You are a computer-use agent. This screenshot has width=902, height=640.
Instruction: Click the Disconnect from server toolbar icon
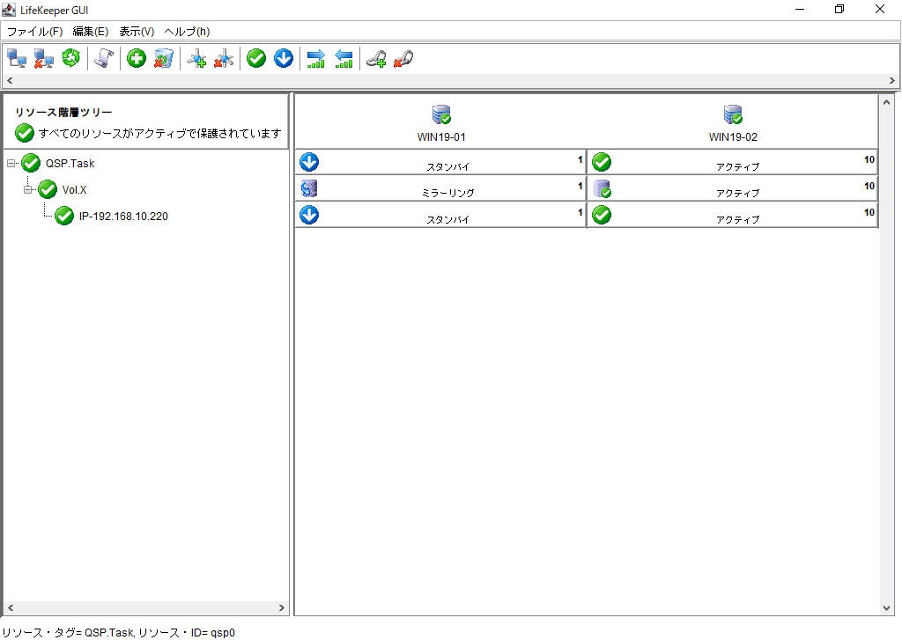pyautogui.click(x=44, y=59)
